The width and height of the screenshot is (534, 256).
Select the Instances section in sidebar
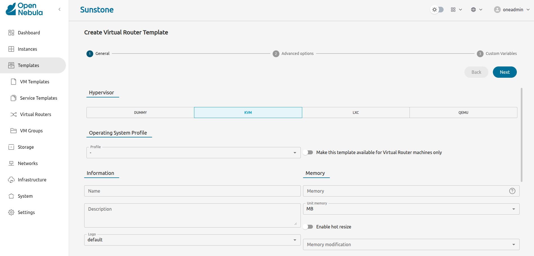click(27, 49)
